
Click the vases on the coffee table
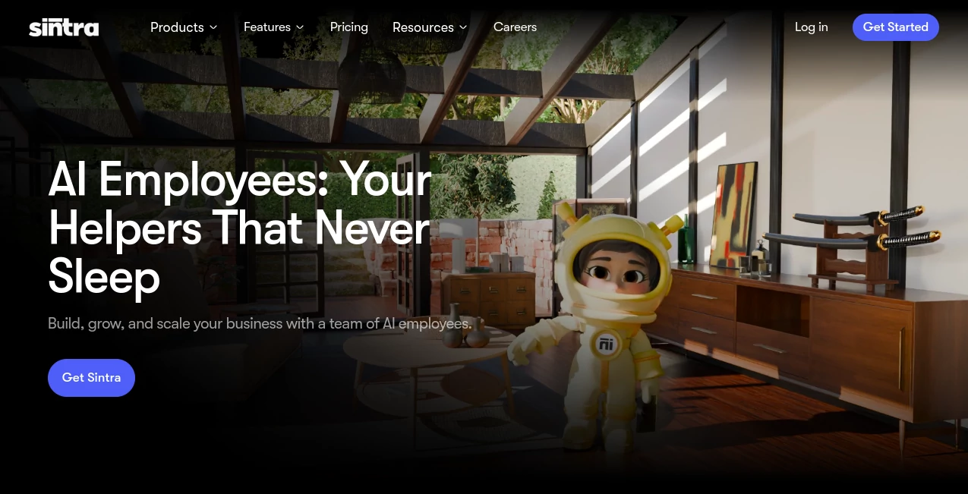click(x=465, y=327)
